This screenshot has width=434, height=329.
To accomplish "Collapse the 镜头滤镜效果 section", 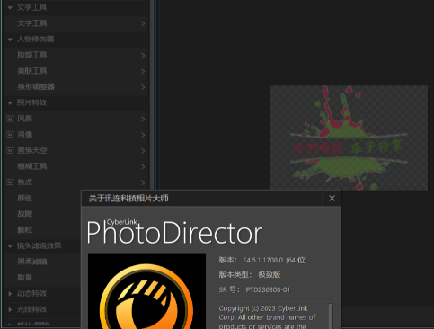I will [x=10, y=246].
